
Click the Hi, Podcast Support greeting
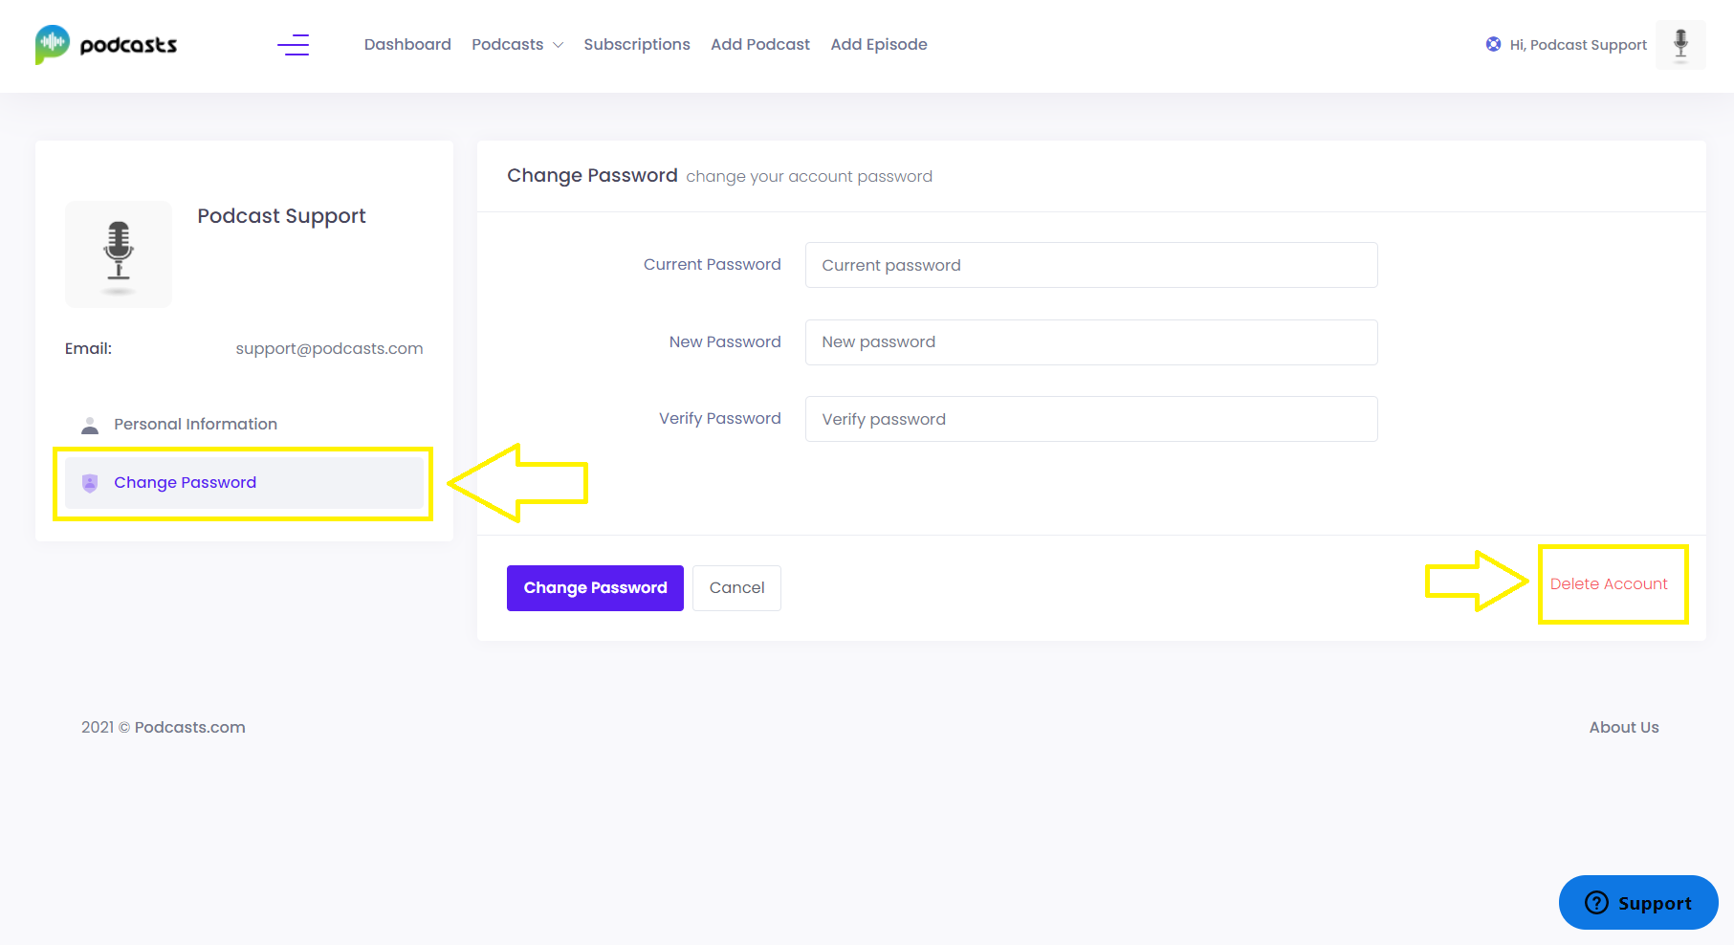click(1578, 45)
